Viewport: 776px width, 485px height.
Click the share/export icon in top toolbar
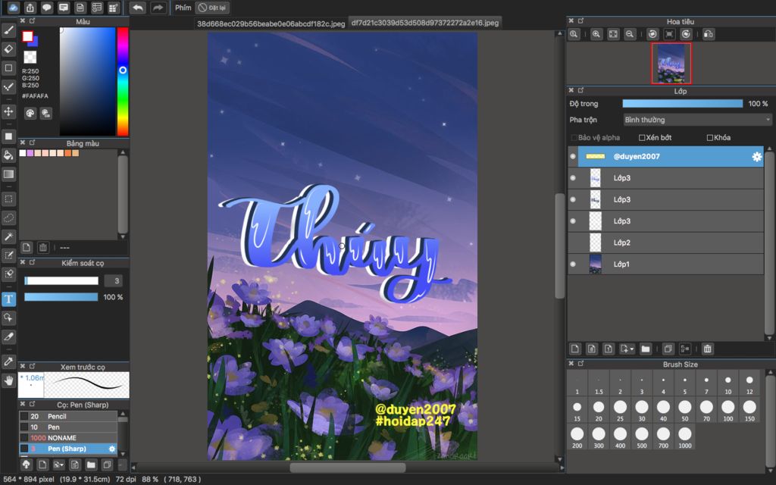[30, 8]
